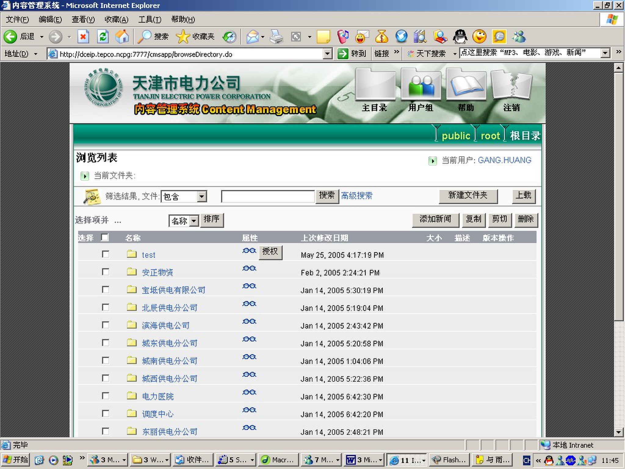The height and width of the screenshot is (469, 625).
Task: Toggle the select-all checkbox in table header
Action: click(105, 237)
